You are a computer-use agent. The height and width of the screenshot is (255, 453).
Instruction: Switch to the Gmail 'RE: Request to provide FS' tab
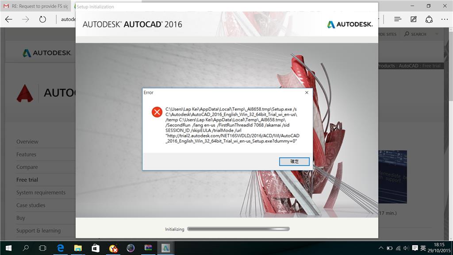pos(36,6)
